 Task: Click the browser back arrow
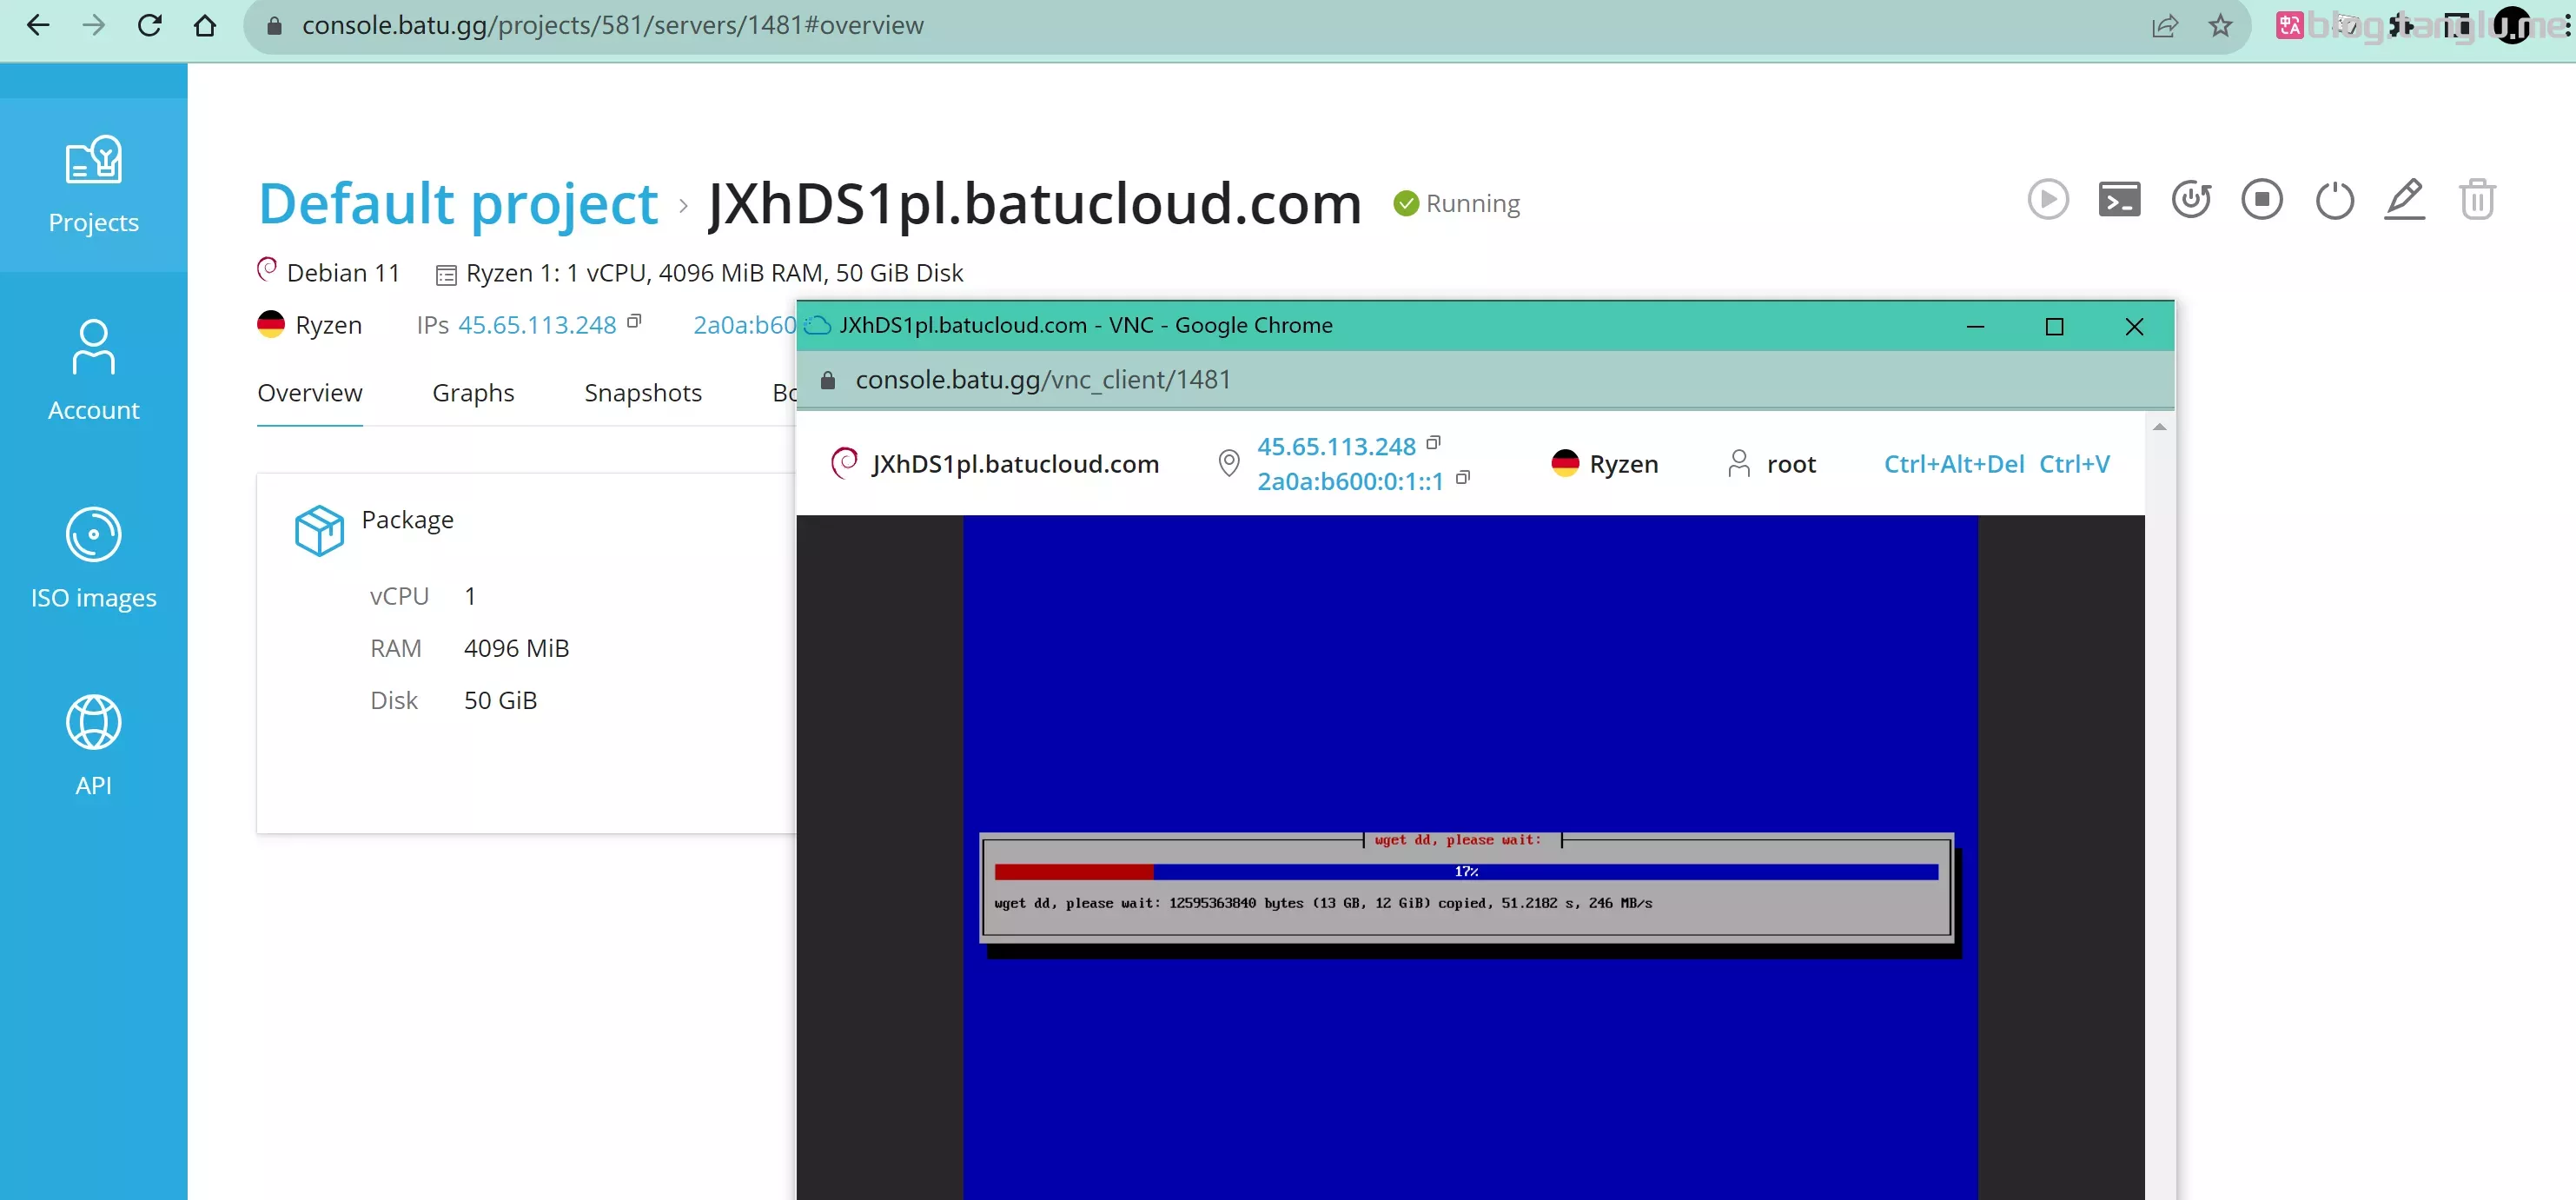coord(38,25)
